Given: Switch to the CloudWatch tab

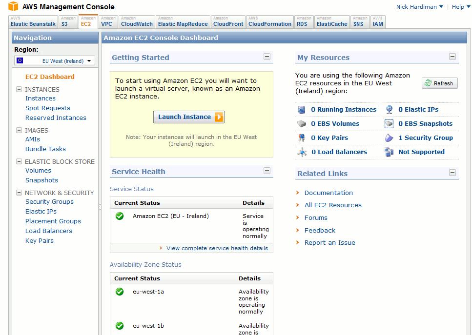Looking at the screenshot, I should (137, 21).
